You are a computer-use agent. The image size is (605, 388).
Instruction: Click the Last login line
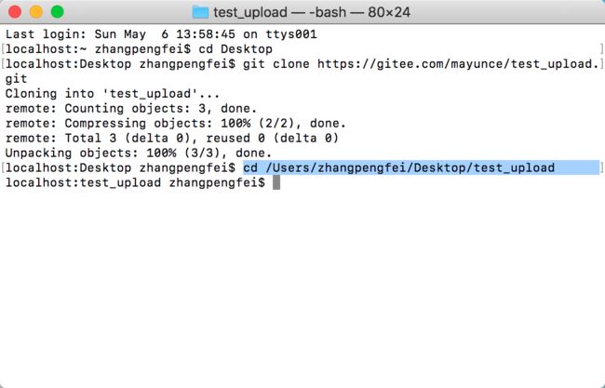pos(161,34)
